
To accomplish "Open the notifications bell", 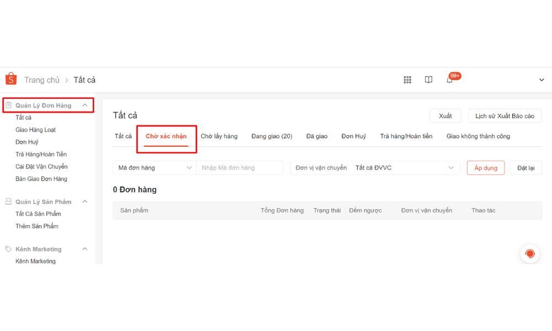I will 449,80.
